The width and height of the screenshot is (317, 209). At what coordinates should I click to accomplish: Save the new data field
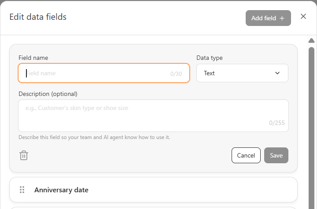[276, 155]
